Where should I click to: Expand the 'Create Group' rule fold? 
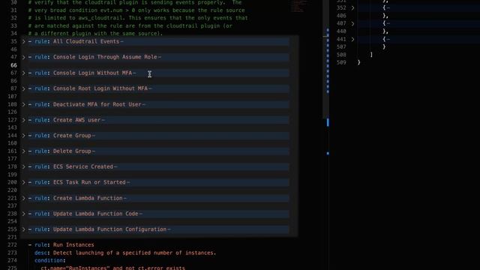point(23,135)
